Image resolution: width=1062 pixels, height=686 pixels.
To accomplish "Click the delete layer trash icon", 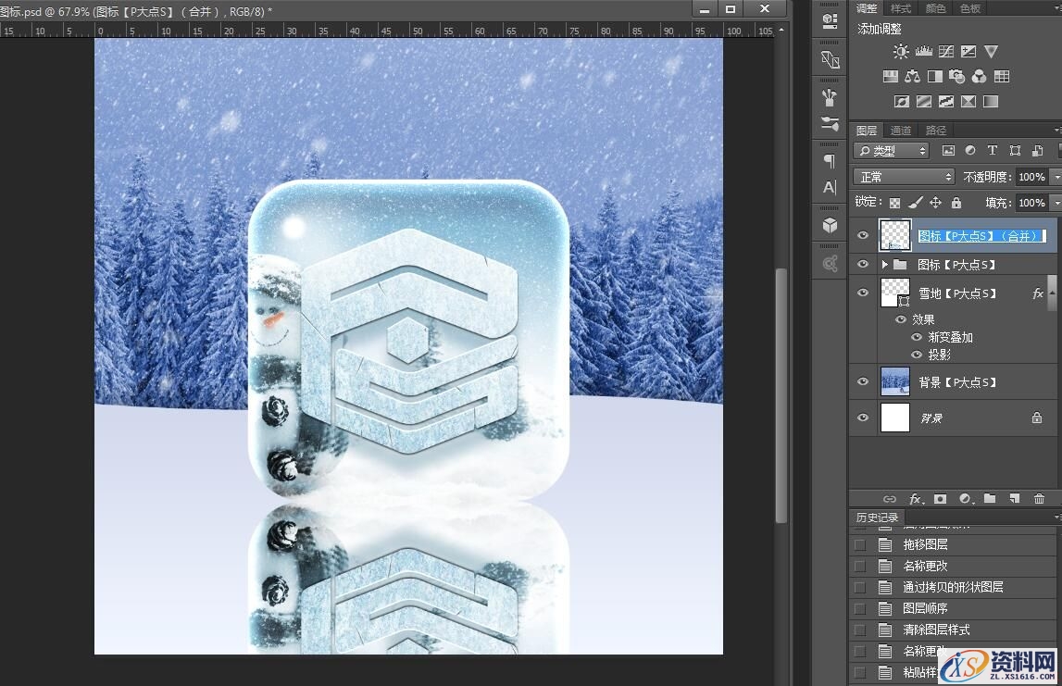I will [1039, 499].
